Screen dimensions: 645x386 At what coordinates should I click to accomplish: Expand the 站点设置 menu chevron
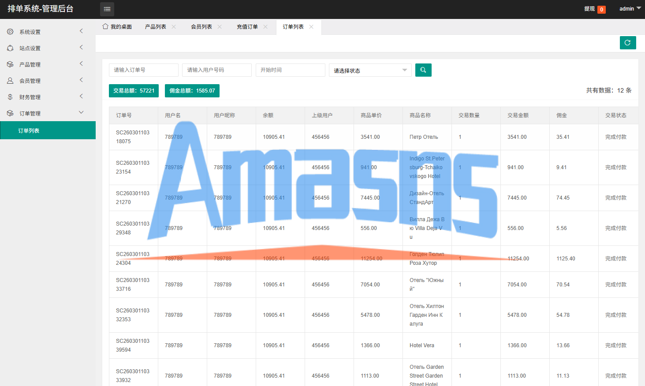[x=81, y=47]
